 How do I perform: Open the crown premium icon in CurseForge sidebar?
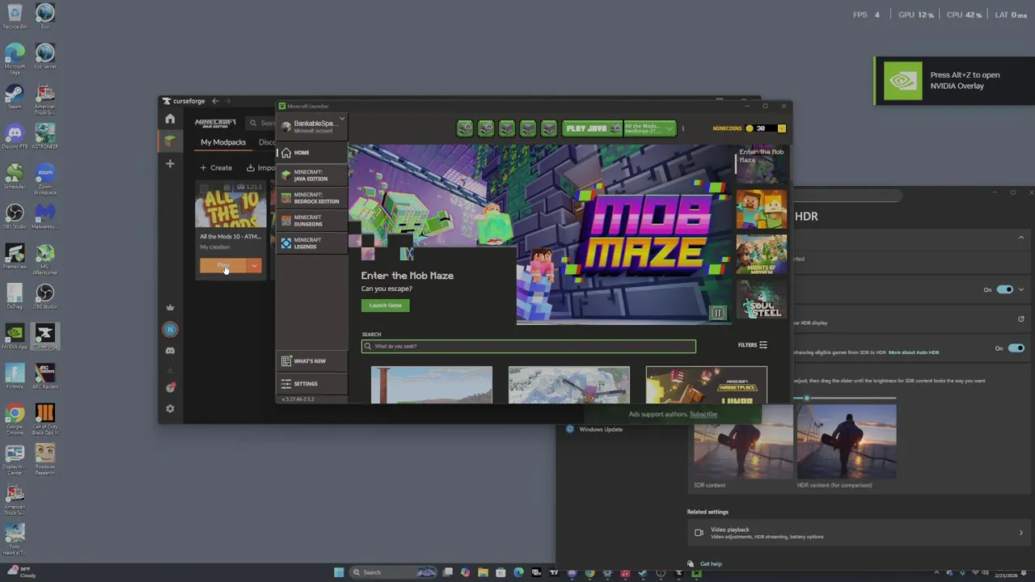pos(170,307)
